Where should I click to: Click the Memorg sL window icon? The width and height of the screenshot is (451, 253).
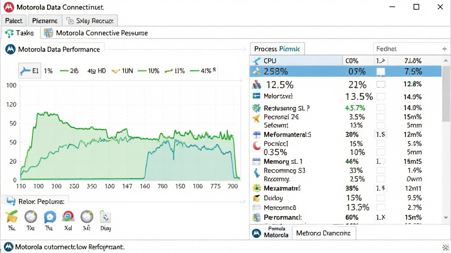click(256, 162)
